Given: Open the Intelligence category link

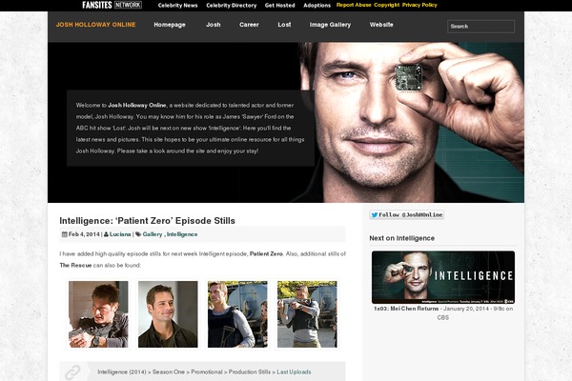Looking at the screenshot, I should [182, 234].
